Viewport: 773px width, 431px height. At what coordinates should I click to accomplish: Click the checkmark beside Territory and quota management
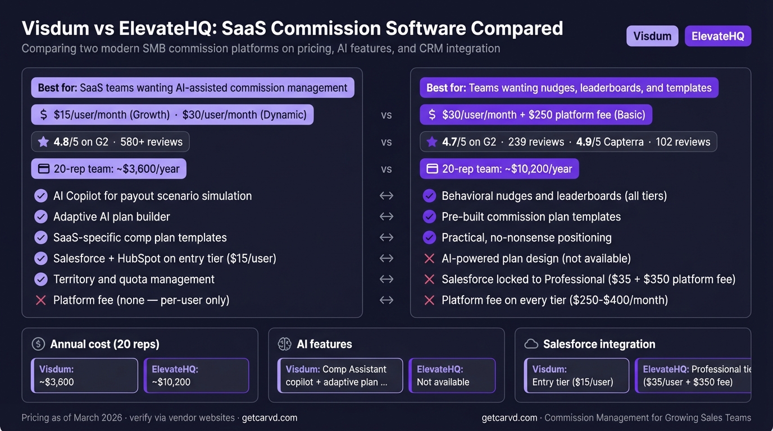(x=41, y=279)
